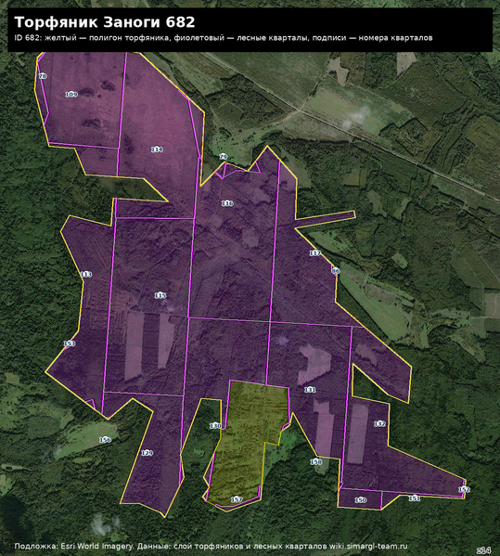Click the quarter 131 label

point(310,389)
